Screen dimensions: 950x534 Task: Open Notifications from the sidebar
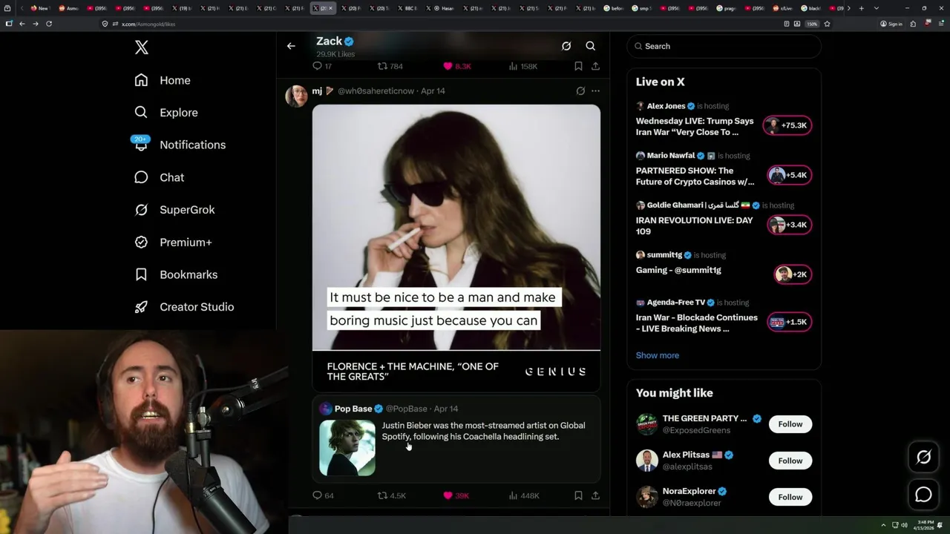pyautogui.click(x=180, y=145)
